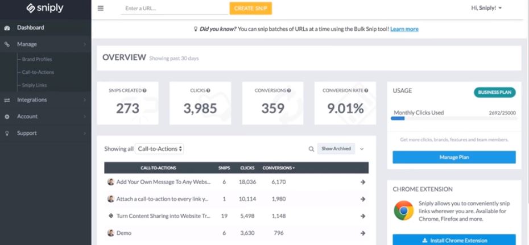Sort by the Conversions column header
This screenshot has height=245, width=529.
click(x=278, y=168)
